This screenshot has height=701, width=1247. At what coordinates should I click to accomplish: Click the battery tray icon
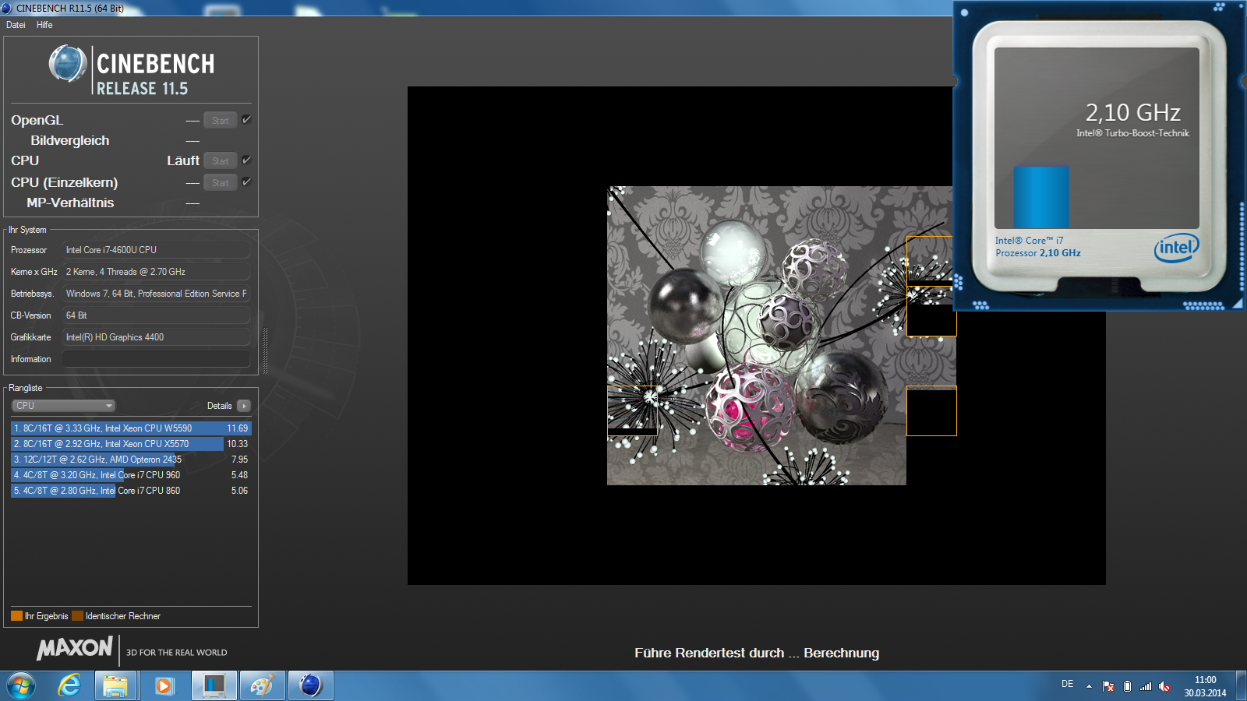(x=1127, y=686)
